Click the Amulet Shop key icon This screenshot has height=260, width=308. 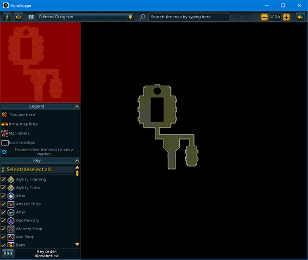tap(11, 204)
